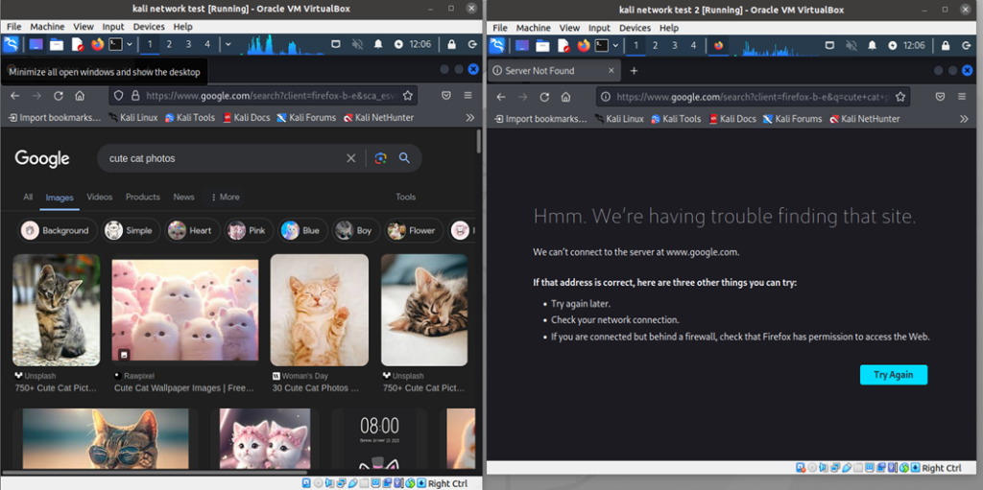The height and width of the screenshot is (490, 983).
Task: Clear the 'cute cat photos' search text
Action: (x=350, y=158)
